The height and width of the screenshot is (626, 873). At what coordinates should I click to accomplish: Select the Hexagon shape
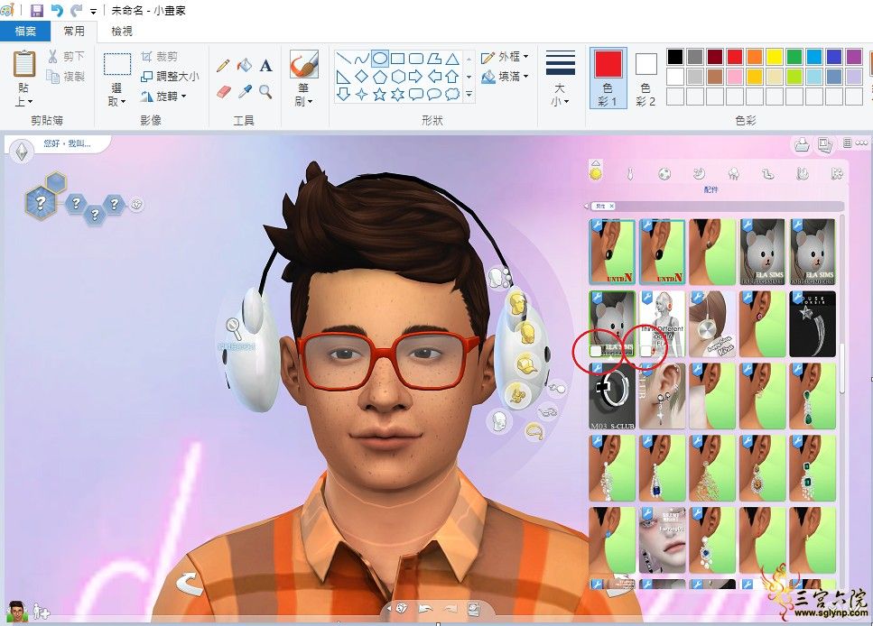click(x=397, y=77)
